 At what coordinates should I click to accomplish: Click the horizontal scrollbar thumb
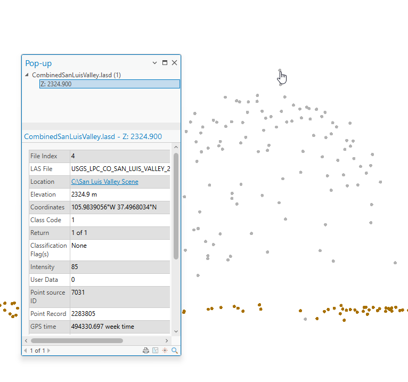coord(77,340)
